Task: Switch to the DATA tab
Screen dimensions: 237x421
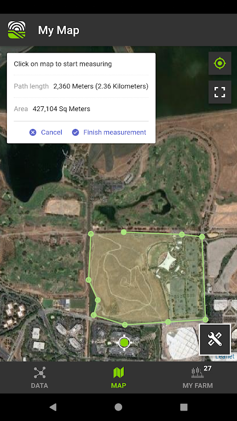Action: click(39, 378)
